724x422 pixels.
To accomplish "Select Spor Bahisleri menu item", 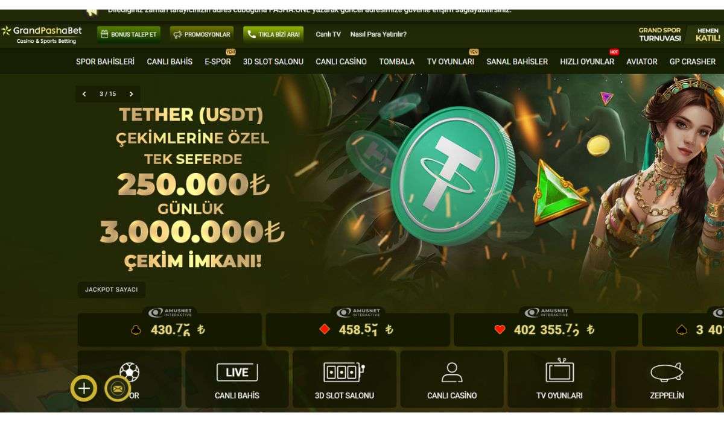I will pos(105,61).
